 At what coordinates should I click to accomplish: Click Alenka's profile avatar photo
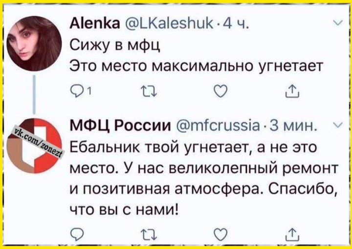pyautogui.click(x=36, y=43)
